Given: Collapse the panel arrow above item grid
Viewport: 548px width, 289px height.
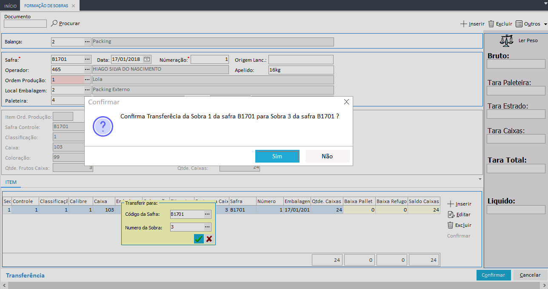Looking at the screenshot, I should 480,179.
